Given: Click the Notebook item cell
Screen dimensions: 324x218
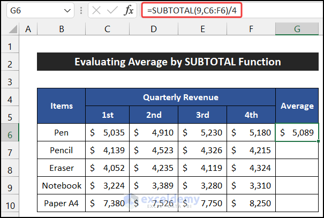Looking at the screenshot, I should (62, 185).
